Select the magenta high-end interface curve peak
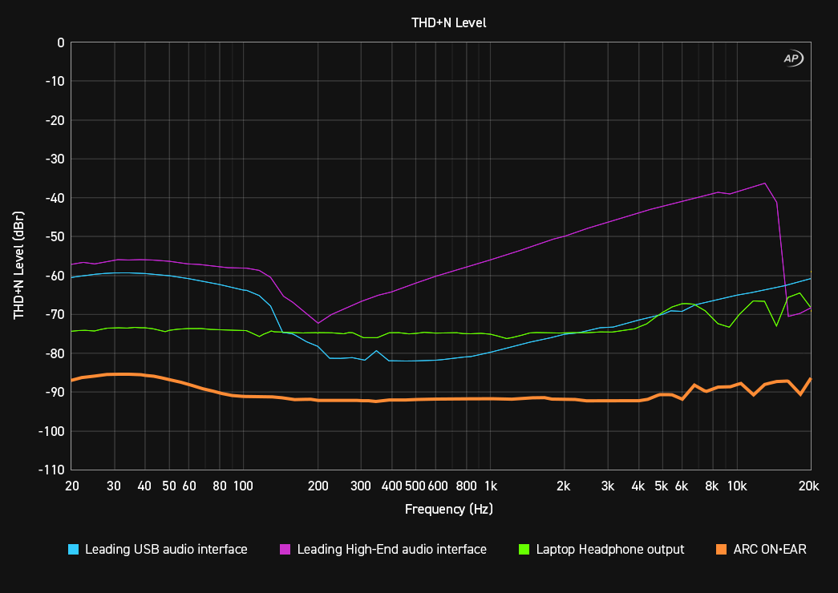The image size is (838, 593). click(x=766, y=184)
